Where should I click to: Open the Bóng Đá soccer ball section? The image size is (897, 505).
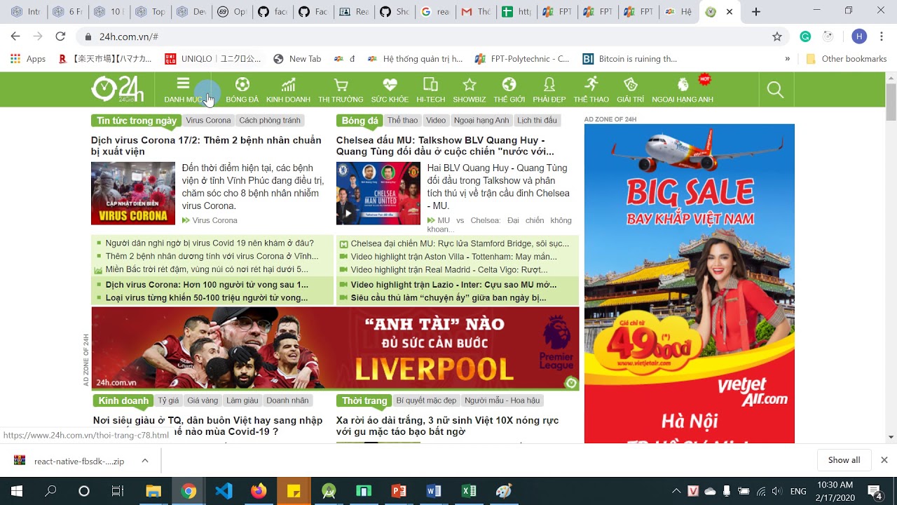tap(242, 90)
